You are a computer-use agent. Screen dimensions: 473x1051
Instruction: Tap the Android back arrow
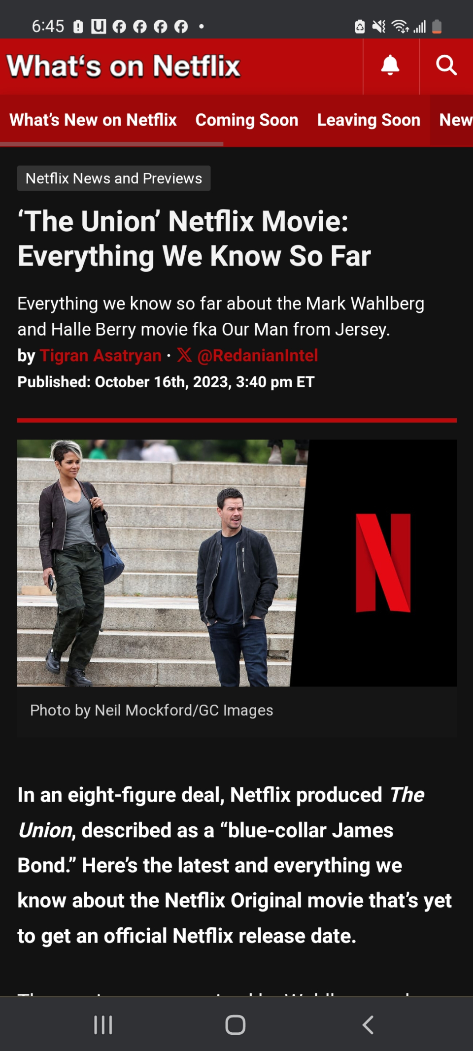click(x=368, y=1025)
